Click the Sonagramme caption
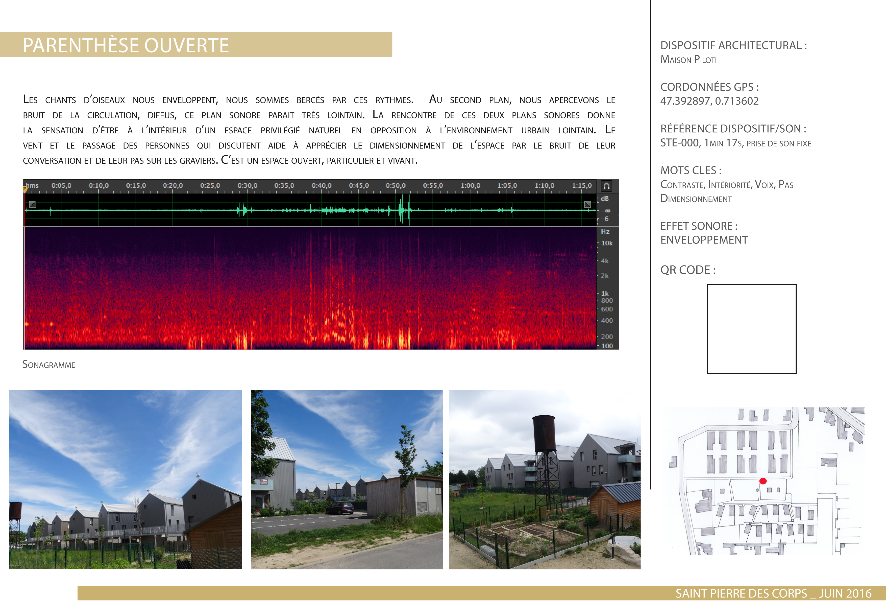The height and width of the screenshot is (603, 886). pyautogui.click(x=49, y=365)
